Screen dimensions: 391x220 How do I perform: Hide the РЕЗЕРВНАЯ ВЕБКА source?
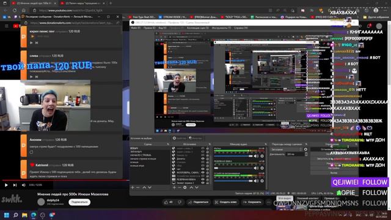(203, 179)
